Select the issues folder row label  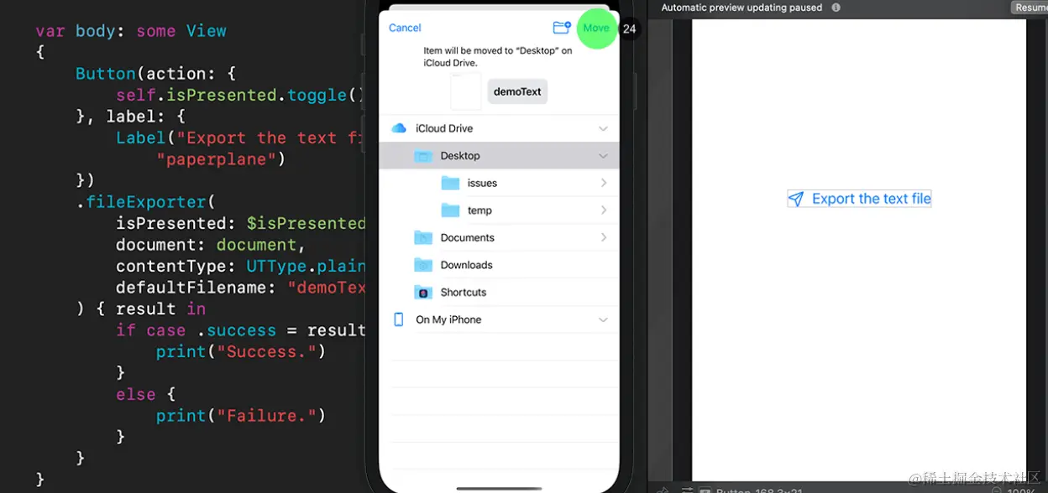482,183
